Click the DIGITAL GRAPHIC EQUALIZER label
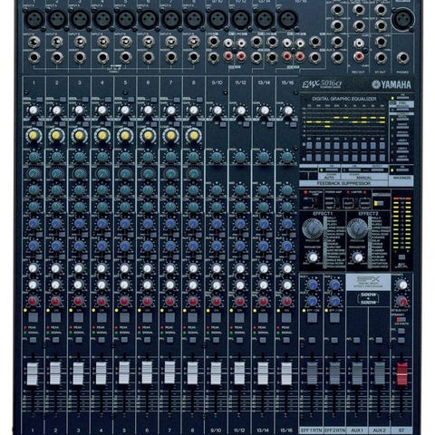Viewport: 435px width, 435px height. (x=344, y=99)
